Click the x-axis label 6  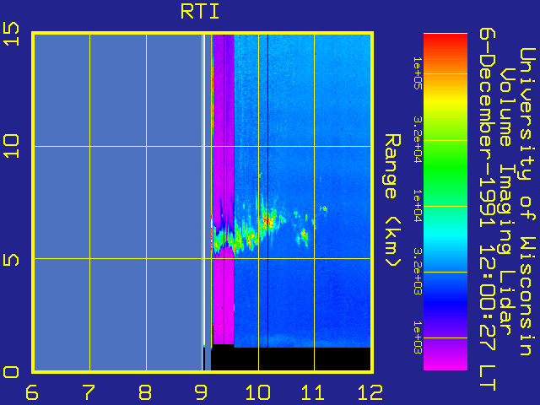[x=32, y=392]
